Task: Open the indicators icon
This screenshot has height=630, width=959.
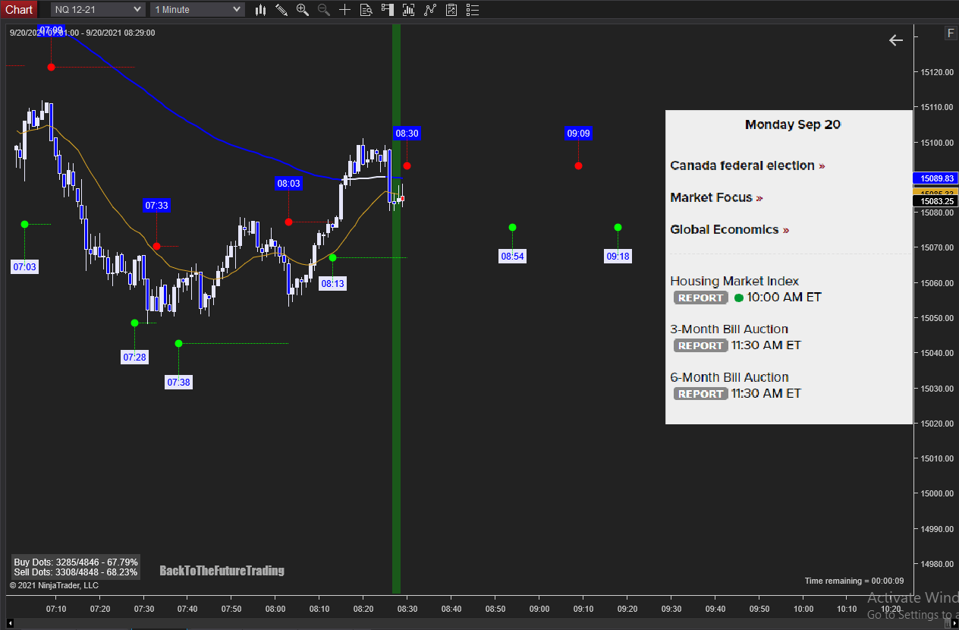Action: coord(430,10)
